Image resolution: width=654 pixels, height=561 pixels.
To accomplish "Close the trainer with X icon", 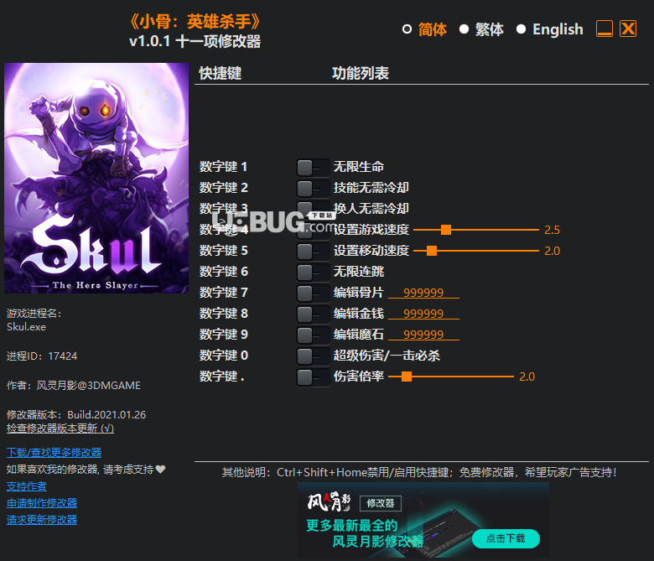I will click(628, 29).
